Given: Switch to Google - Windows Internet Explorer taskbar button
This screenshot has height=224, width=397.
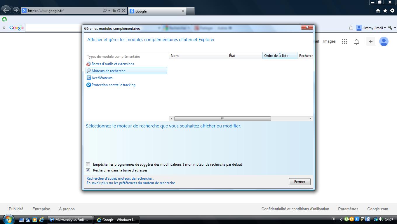Looking at the screenshot, I should [x=117, y=220].
